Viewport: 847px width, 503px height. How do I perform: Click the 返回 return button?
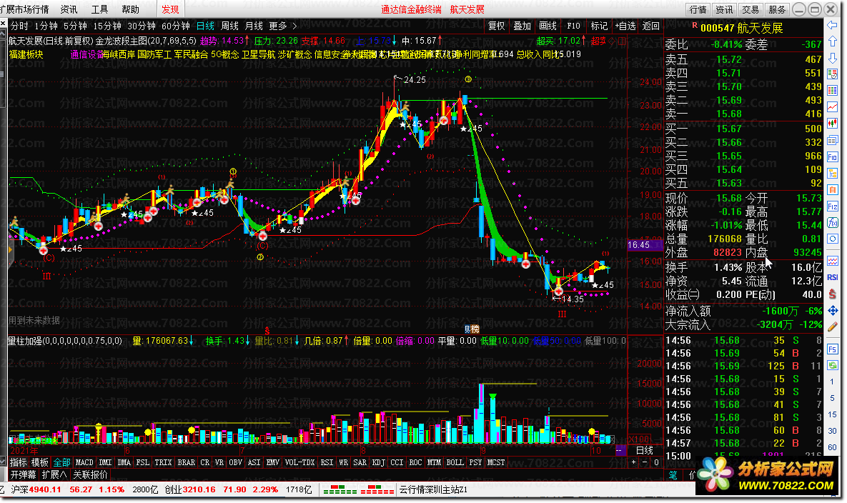[651, 26]
